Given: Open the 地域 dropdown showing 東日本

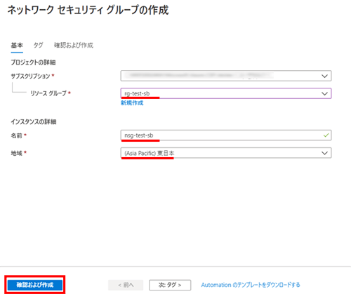Looking at the screenshot, I should [226, 153].
